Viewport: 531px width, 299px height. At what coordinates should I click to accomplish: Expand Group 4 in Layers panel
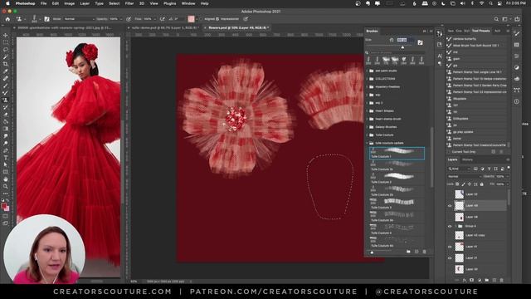click(x=455, y=226)
